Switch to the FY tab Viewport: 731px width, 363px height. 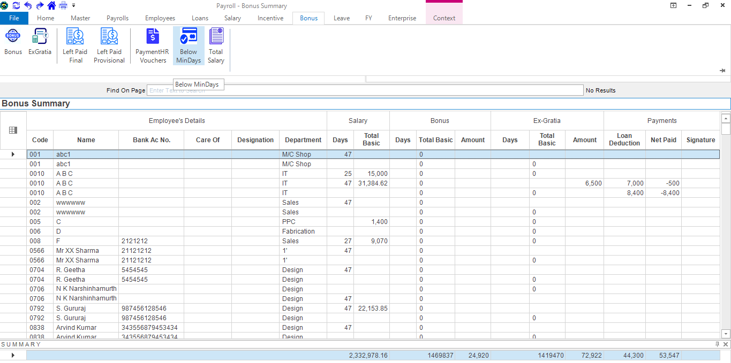click(368, 18)
